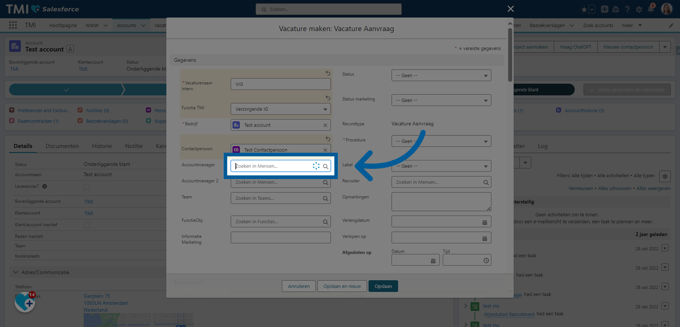Undo the Functie TMI change
This screenshot has height=327, width=680.
[328, 98]
